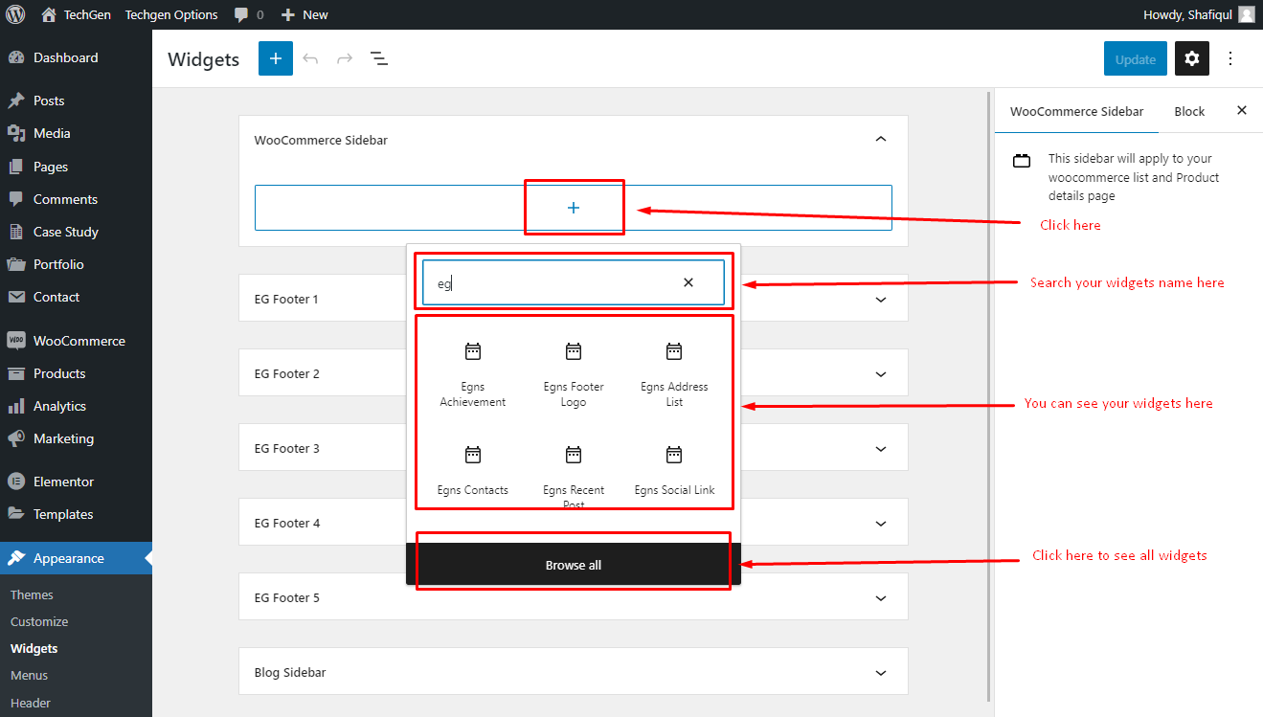Image resolution: width=1263 pixels, height=717 pixels.
Task: Open Menus submenu link
Action: point(29,675)
